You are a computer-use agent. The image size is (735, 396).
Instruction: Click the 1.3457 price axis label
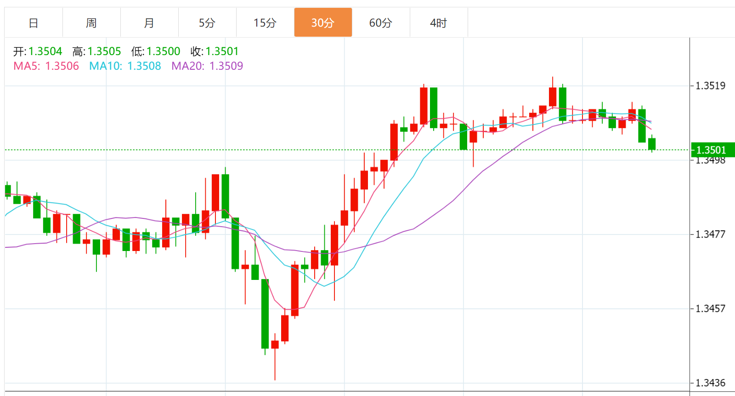[x=710, y=309]
